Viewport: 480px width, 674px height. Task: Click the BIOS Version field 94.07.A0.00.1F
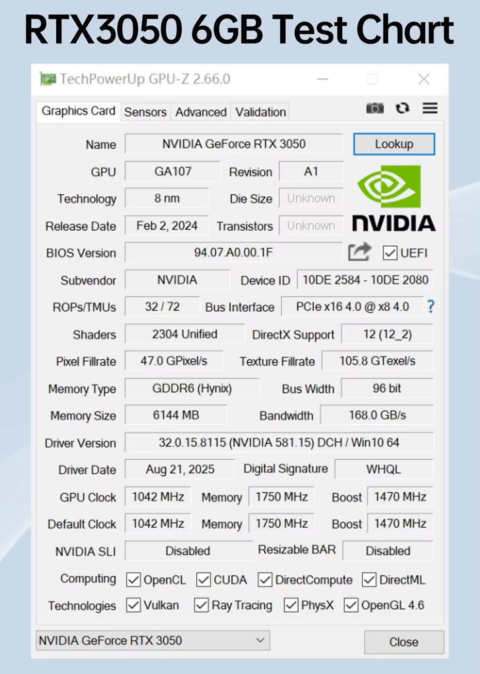233,253
